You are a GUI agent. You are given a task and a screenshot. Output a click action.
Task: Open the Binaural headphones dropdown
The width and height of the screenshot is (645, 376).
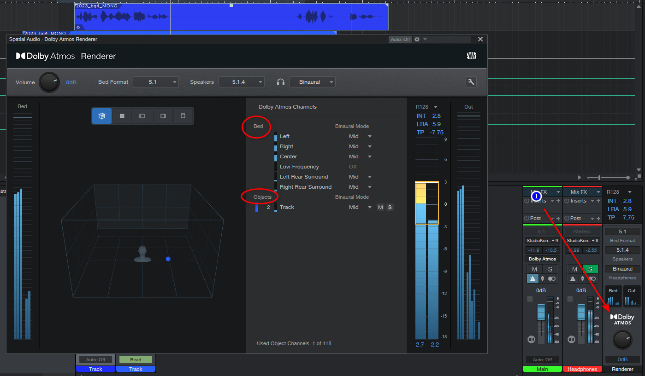(313, 82)
